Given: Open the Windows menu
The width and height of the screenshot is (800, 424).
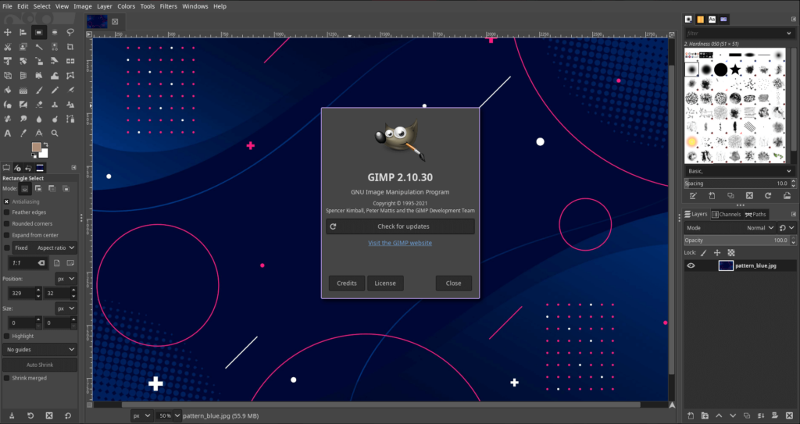Looking at the screenshot, I should tap(195, 6).
